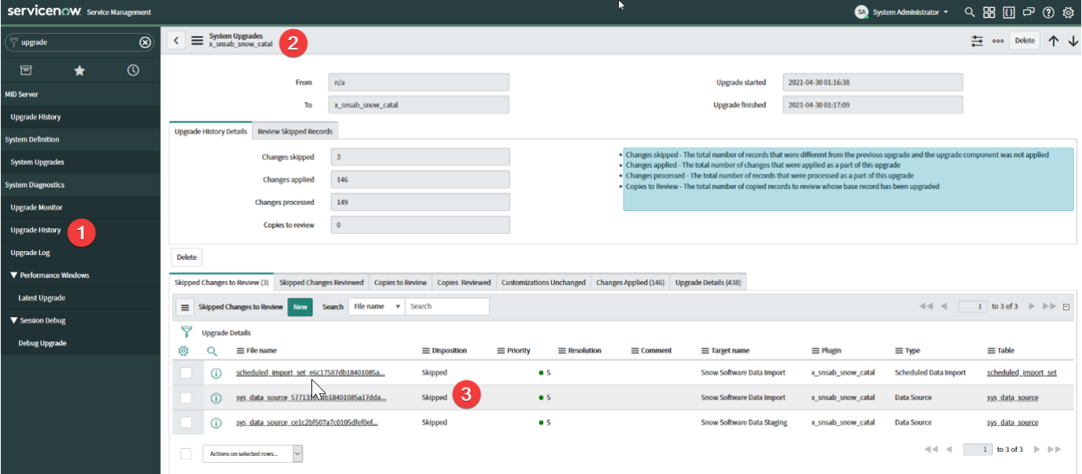Open the Skipped Changes list hamburger menu

pos(186,307)
